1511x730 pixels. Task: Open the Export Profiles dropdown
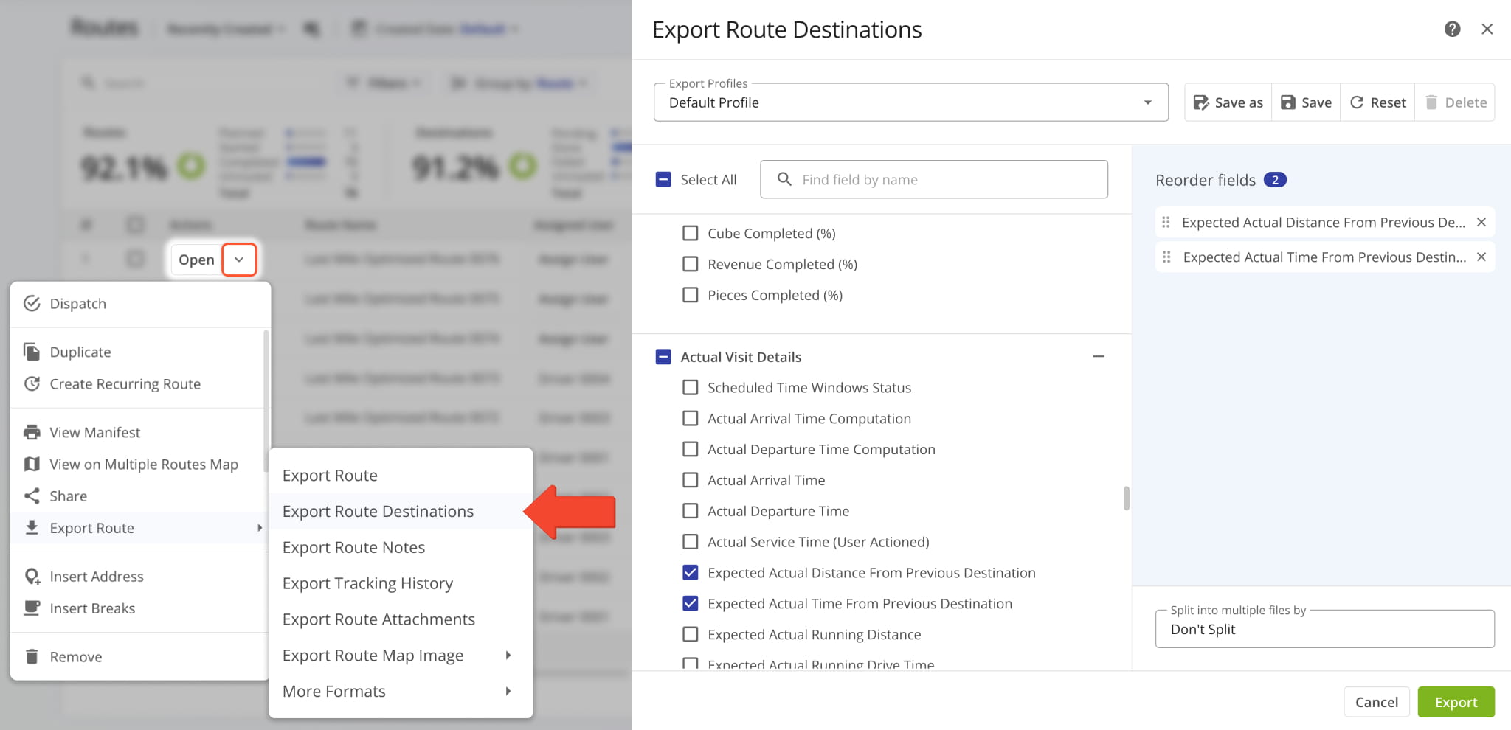[x=910, y=102]
